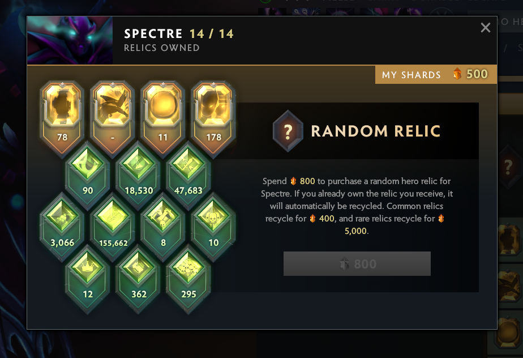
Task: Click the skull pile relic showing 295
Action: point(188,278)
